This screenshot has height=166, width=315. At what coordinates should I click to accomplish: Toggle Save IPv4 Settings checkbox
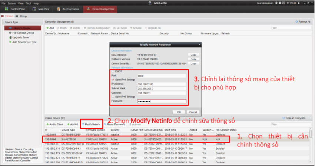tap(113, 80)
